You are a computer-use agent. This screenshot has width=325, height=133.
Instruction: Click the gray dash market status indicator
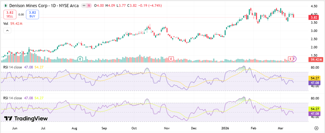coord(84,5)
